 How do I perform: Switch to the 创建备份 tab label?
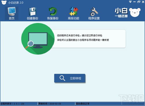point(33,18)
